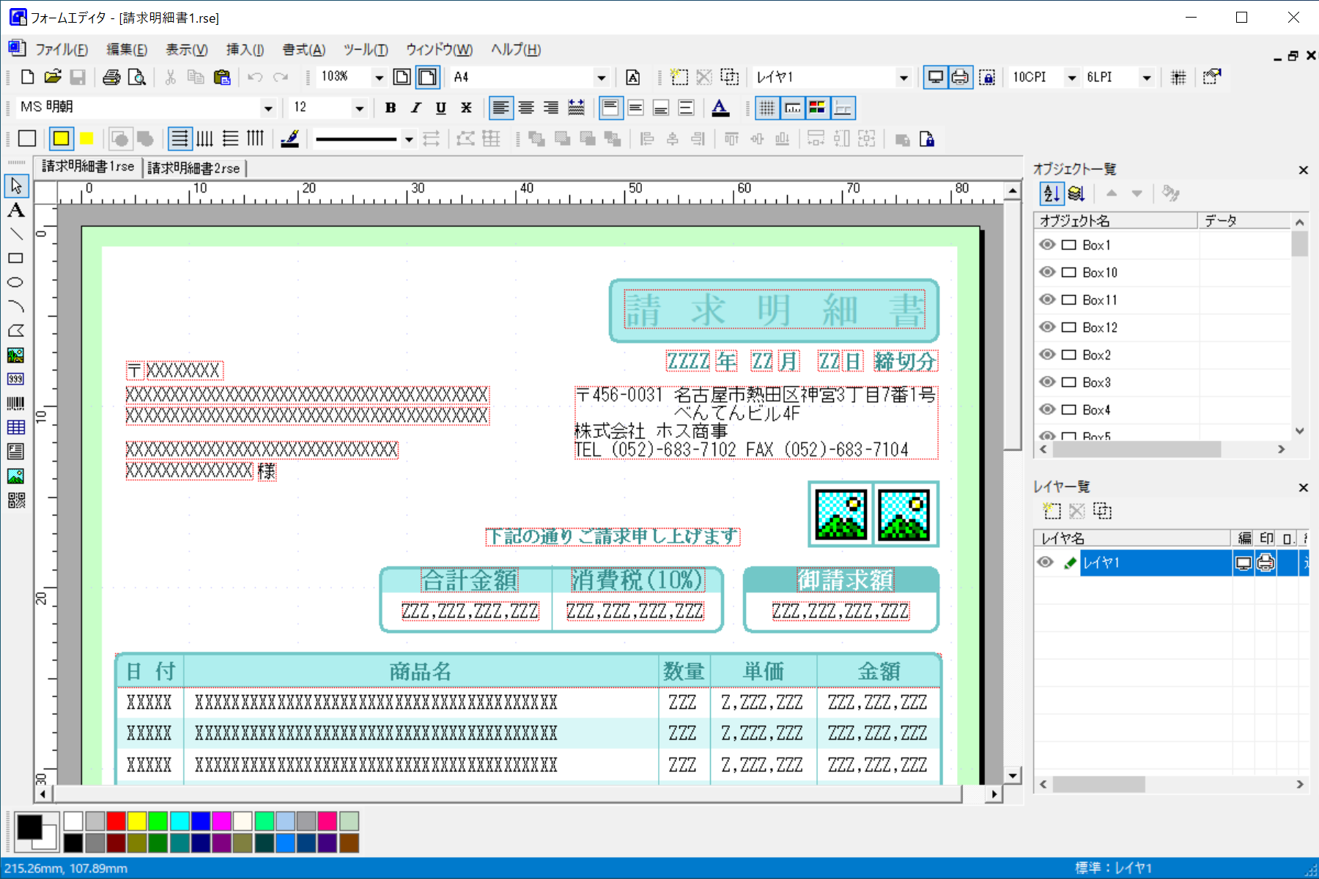Click the レイヤ名 column header
This screenshot has width=1319, height=879.
[x=1132, y=538]
